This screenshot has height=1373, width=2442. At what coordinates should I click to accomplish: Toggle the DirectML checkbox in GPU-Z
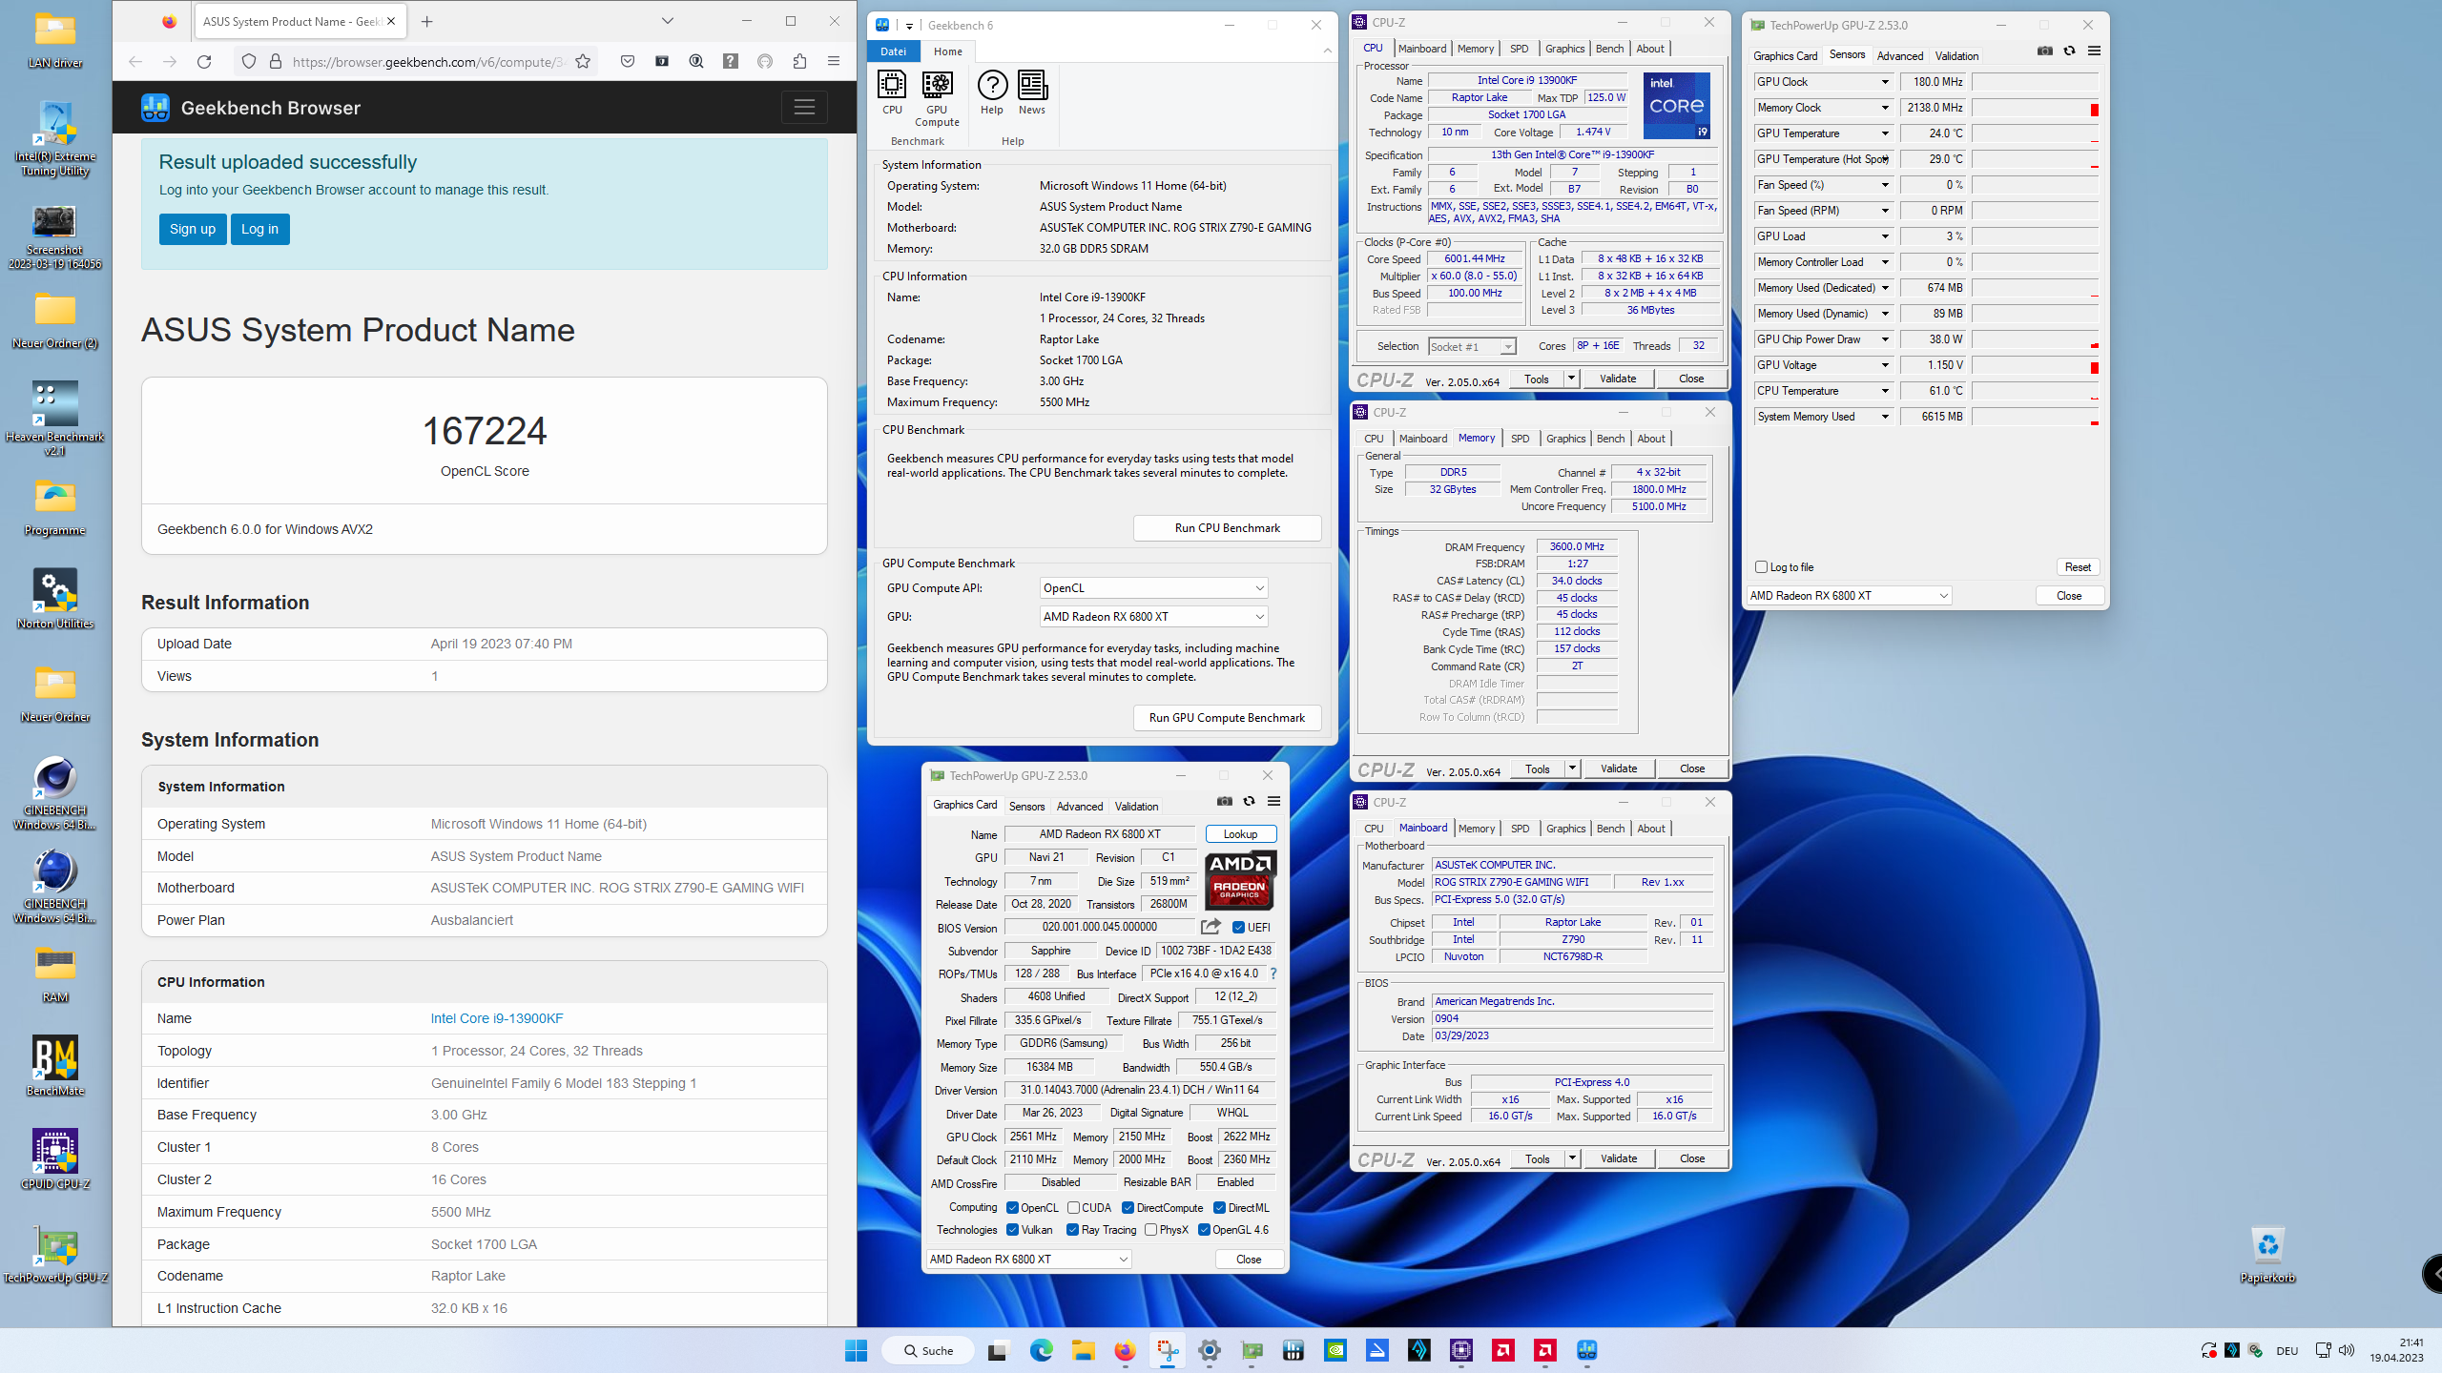point(1219,1208)
